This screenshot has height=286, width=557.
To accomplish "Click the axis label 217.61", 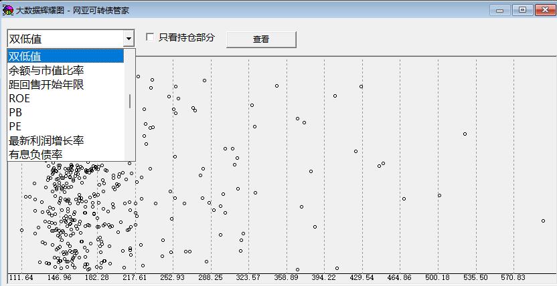I will pyautogui.click(x=135, y=277).
